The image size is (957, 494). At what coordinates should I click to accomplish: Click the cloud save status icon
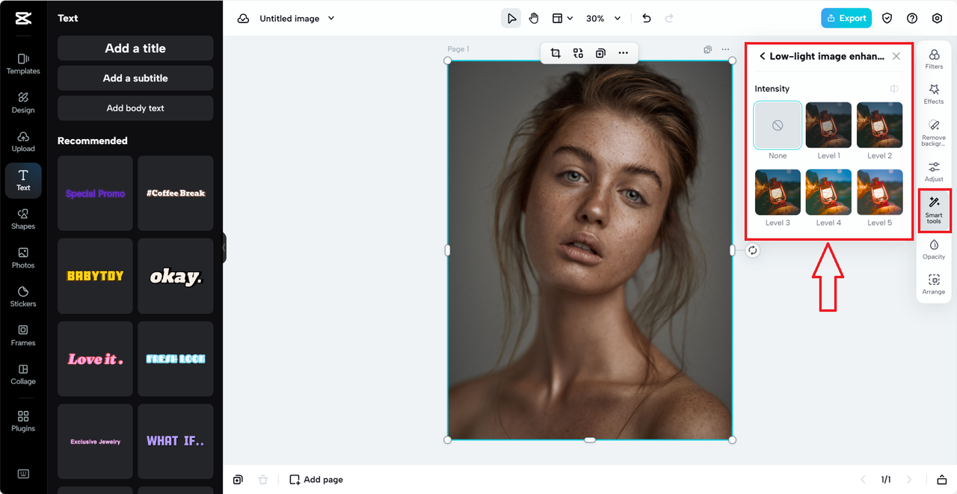pyautogui.click(x=243, y=19)
